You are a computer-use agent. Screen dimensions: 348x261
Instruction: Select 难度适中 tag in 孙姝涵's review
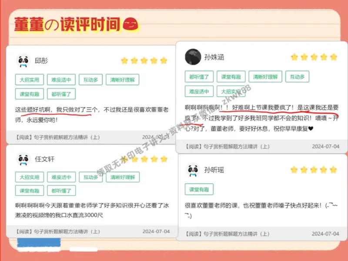(199, 91)
